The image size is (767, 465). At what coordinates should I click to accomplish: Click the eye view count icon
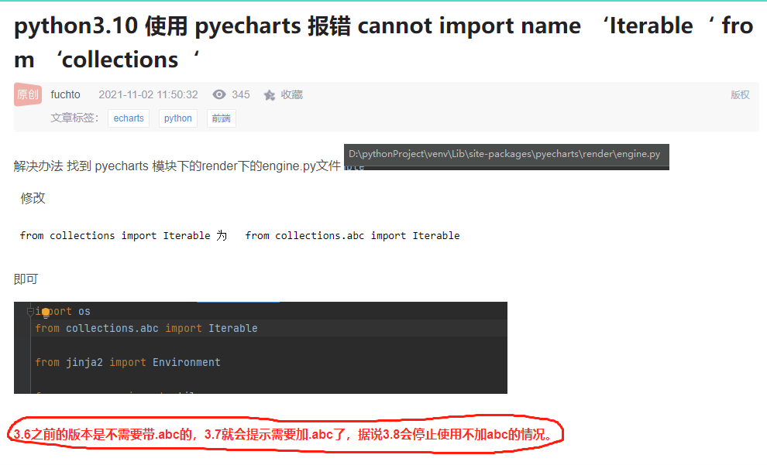(219, 94)
